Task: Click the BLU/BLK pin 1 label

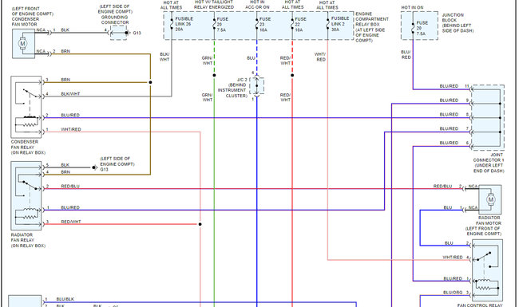Action: 65,299
